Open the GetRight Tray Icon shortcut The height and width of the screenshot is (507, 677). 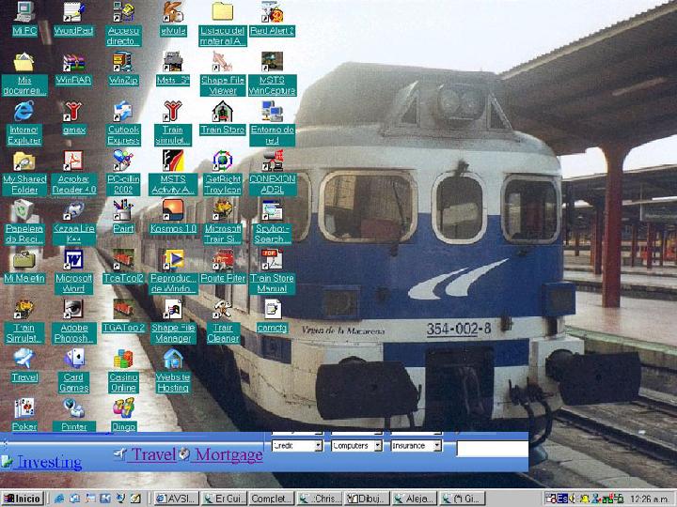[x=222, y=161]
